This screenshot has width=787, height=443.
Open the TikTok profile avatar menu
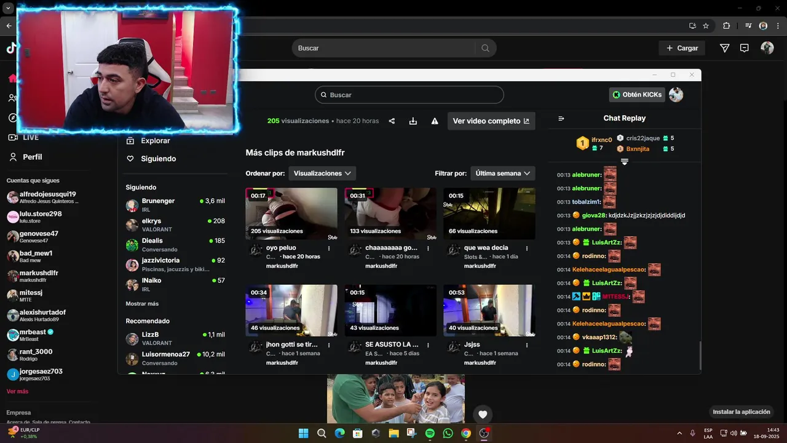(767, 48)
